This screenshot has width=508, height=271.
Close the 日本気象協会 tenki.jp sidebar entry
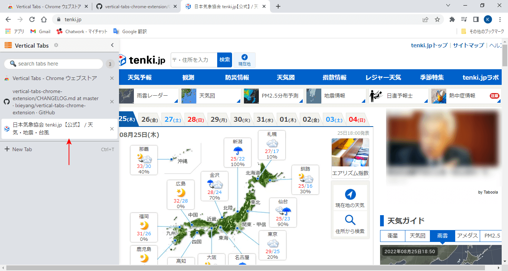[112, 129]
